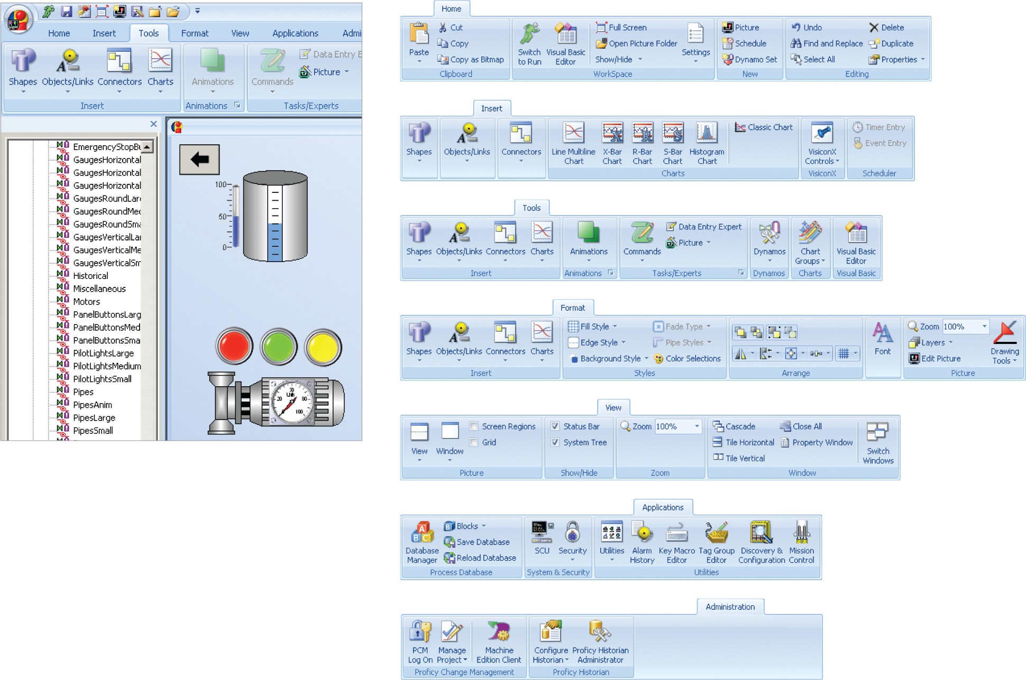Viewport: 1026px width, 680px height.
Task: Click the Color Selections icon
Action: (658, 358)
